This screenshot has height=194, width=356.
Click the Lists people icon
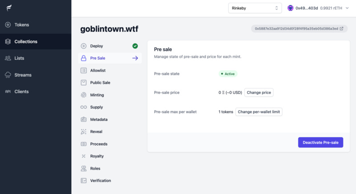pyautogui.click(x=8, y=58)
